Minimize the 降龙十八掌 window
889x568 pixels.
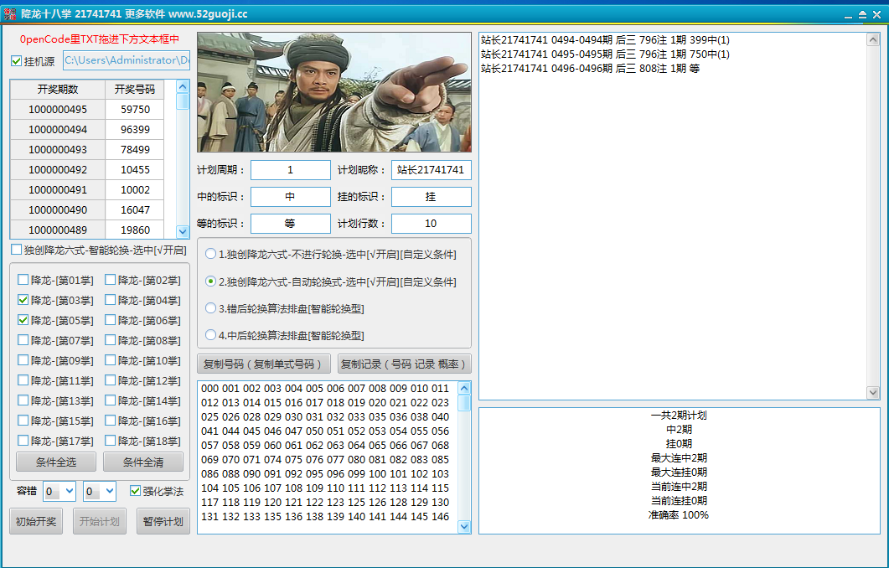click(848, 15)
